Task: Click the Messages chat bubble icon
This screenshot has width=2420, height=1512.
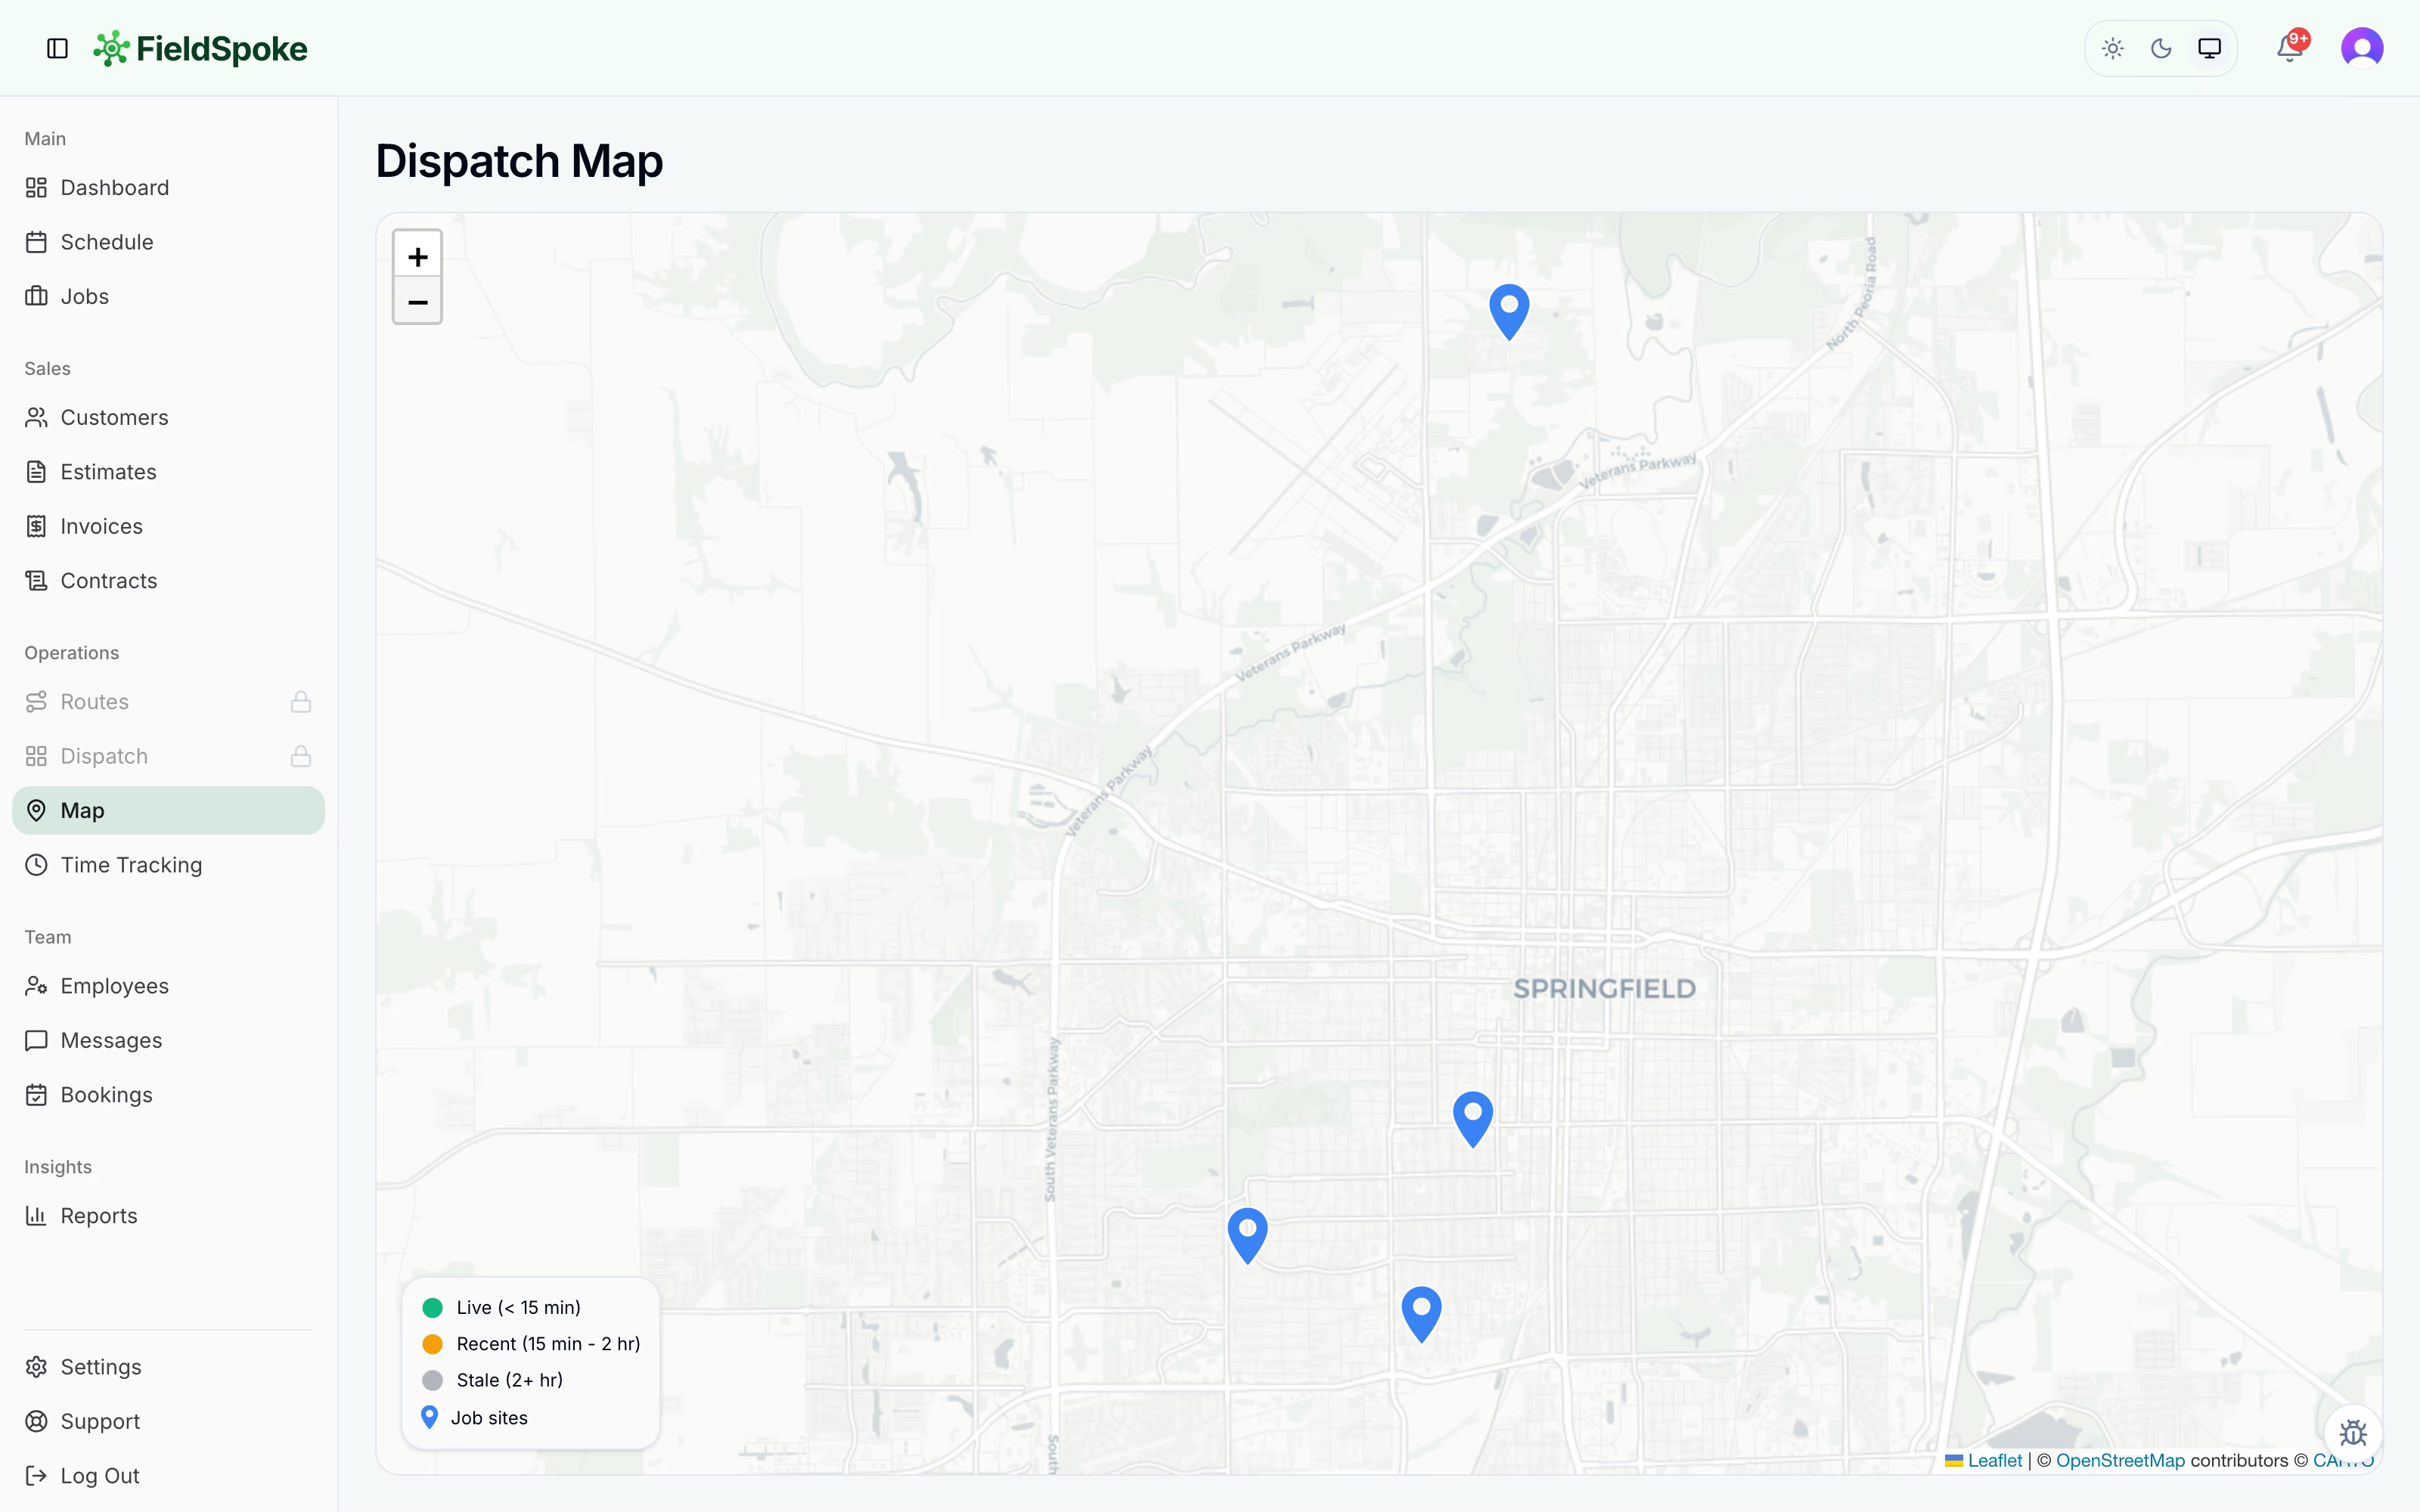Action: pyautogui.click(x=36, y=1040)
